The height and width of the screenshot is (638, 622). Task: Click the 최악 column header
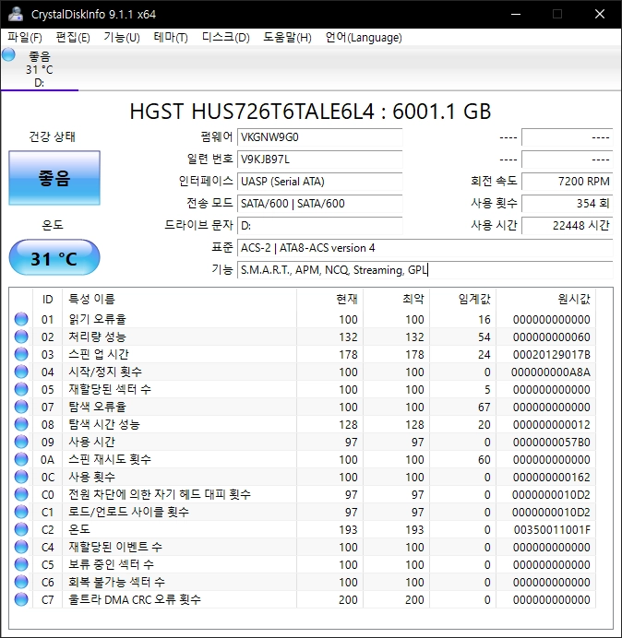coord(396,299)
